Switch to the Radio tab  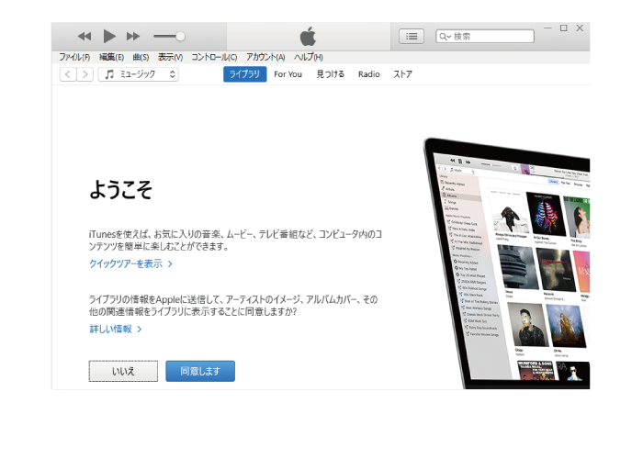click(x=368, y=74)
